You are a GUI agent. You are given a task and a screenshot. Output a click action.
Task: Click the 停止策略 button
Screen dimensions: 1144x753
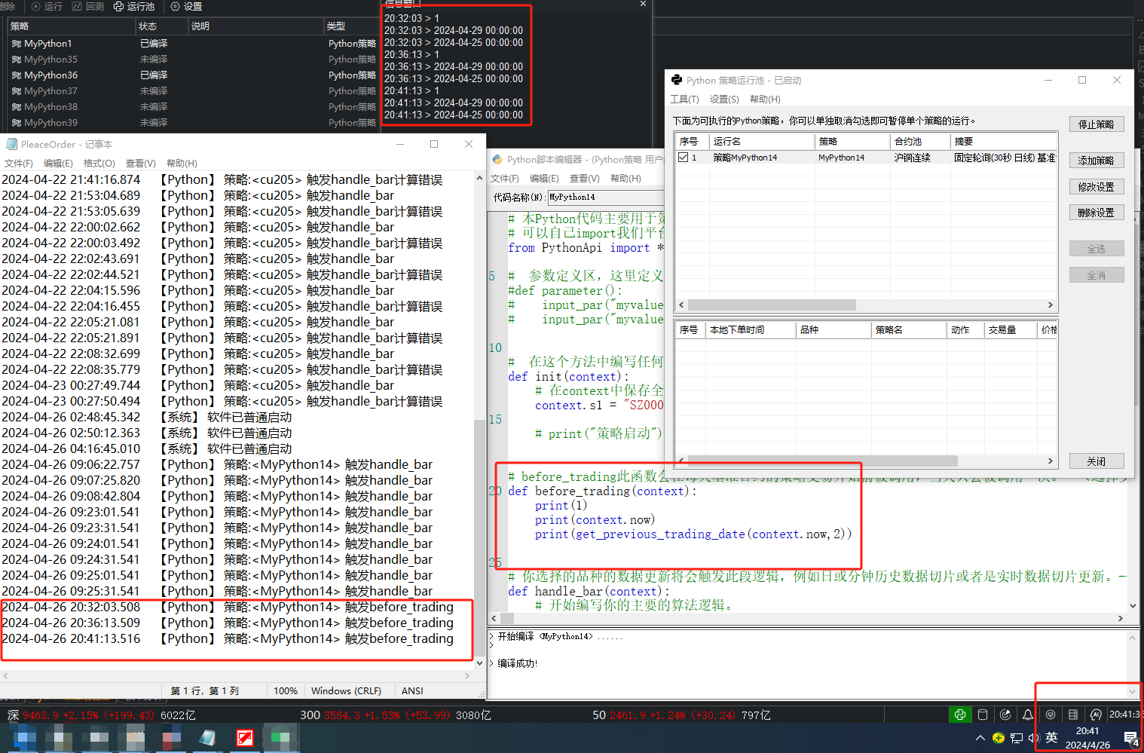pyautogui.click(x=1097, y=124)
